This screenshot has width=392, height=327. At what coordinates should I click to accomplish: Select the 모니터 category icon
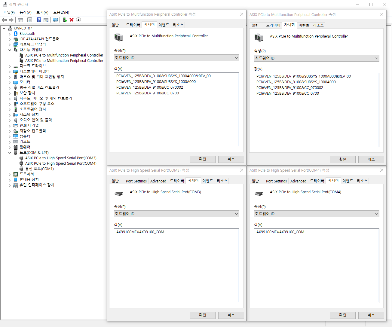pos(16,82)
